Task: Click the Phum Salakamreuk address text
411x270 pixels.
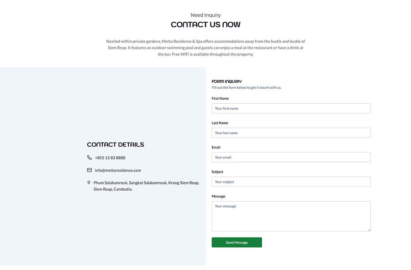Action: [x=146, y=186]
